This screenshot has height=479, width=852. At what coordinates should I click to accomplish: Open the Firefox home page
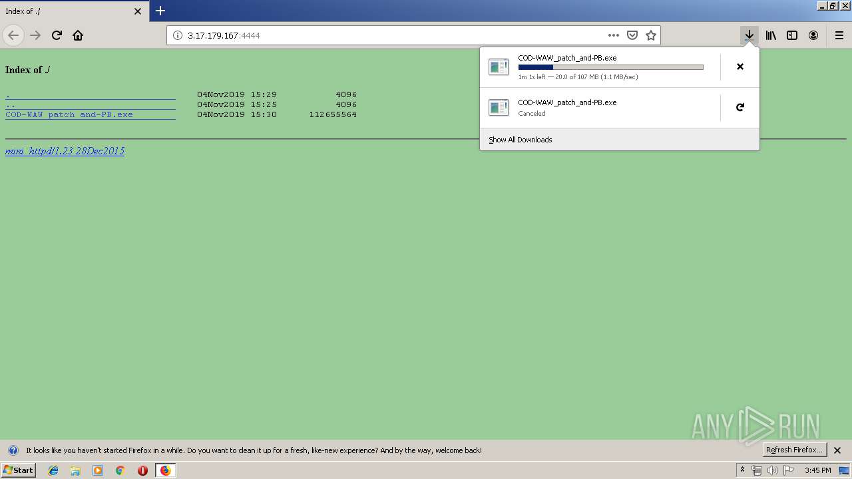coord(78,35)
